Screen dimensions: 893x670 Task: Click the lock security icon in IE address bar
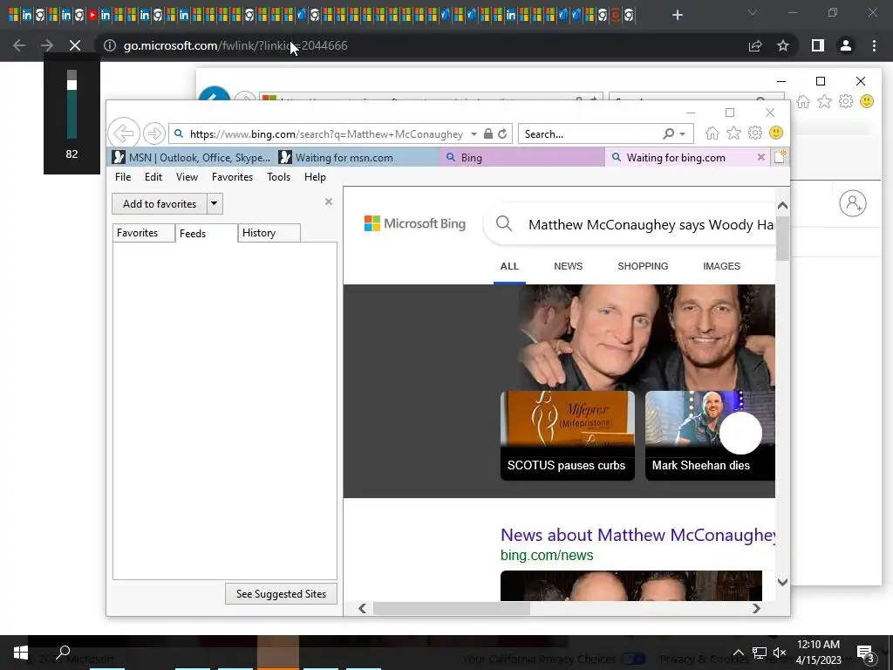[488, 133]
